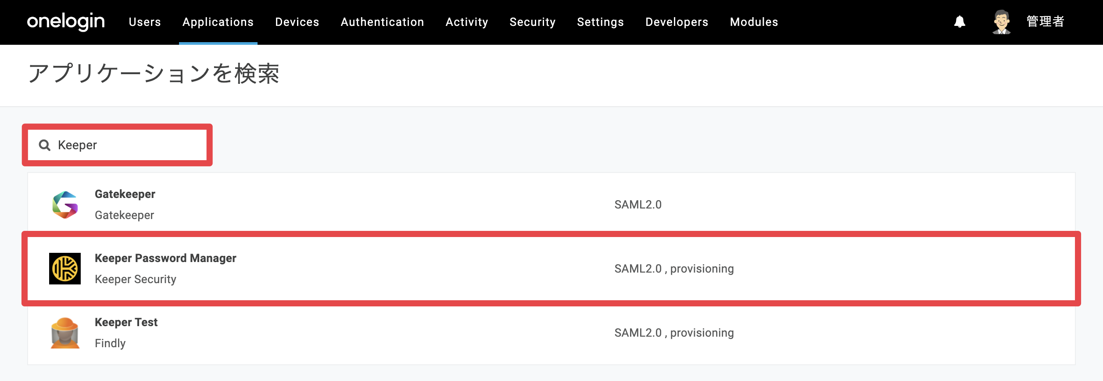Click the Gatekeeper vendor subtitle
The width and height of the screenshot is (1103, 381).
point(124,215)
